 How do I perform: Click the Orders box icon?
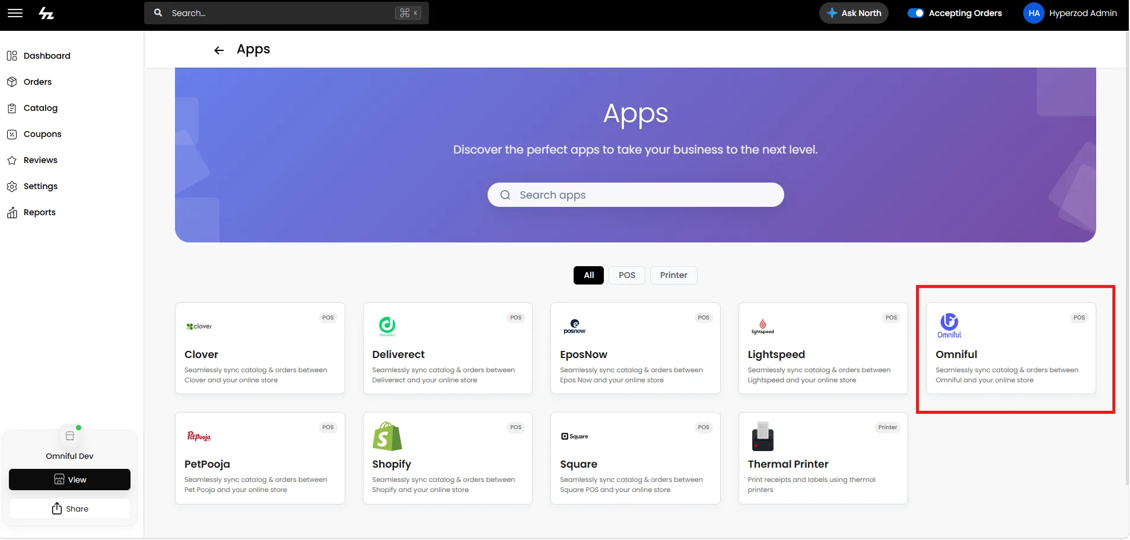click(x=12, y=82)
